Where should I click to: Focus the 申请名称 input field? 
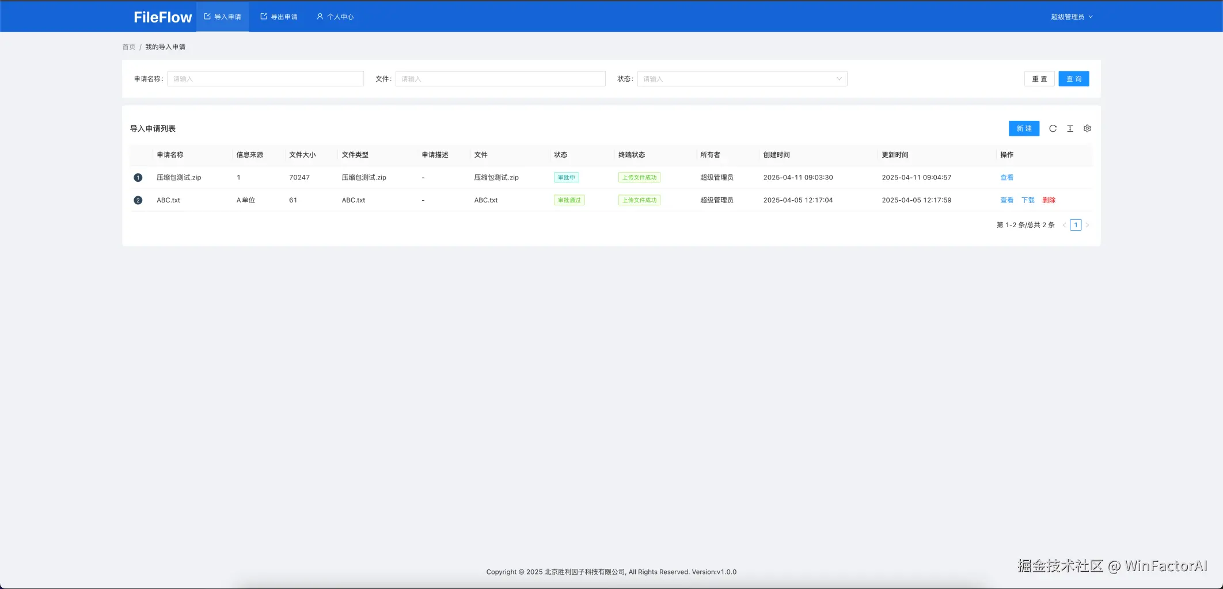[x=265, y=79]
